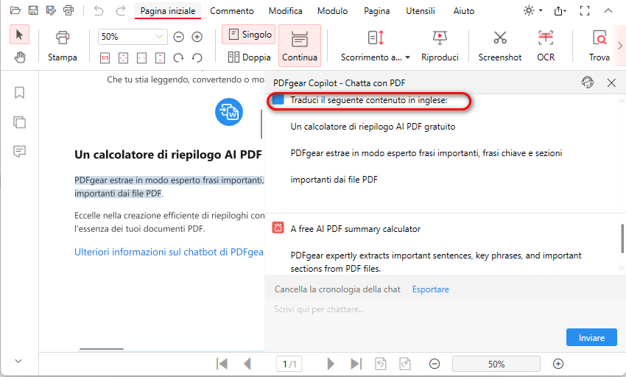
Task: Go to the last page
Action: [x=356, y=364]
